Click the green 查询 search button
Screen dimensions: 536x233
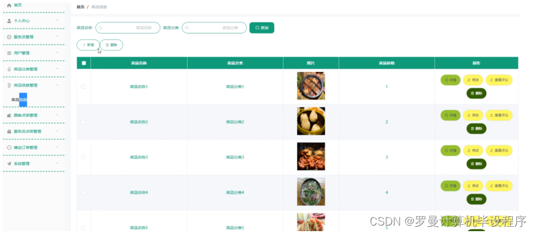pyautogui.click(x=262, y=27)
